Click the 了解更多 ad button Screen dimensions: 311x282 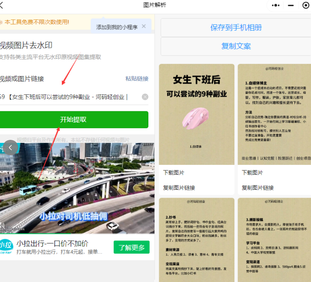[131, 247]
